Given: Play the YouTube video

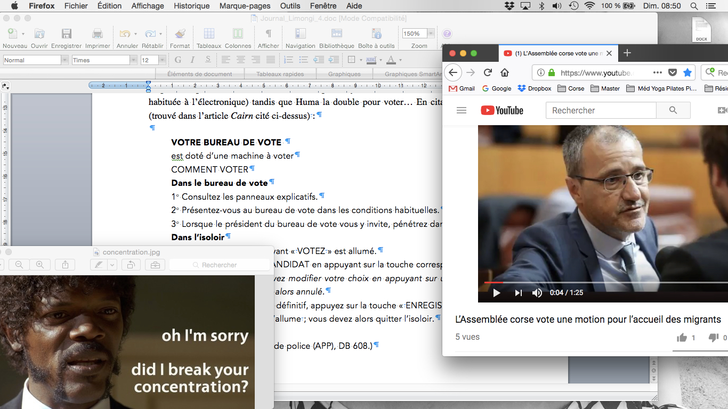Looking at the screenshot, I should pos(497,292).
